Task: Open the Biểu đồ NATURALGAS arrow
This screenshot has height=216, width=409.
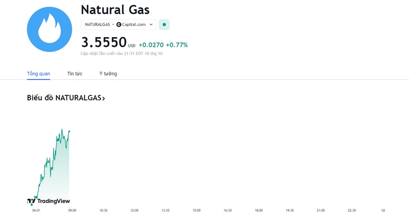Action: (104, 98)
